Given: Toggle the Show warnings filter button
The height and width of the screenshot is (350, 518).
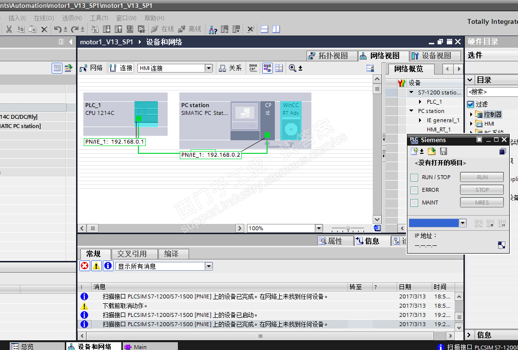Looking at the screenshot, I should pos(96,266).
